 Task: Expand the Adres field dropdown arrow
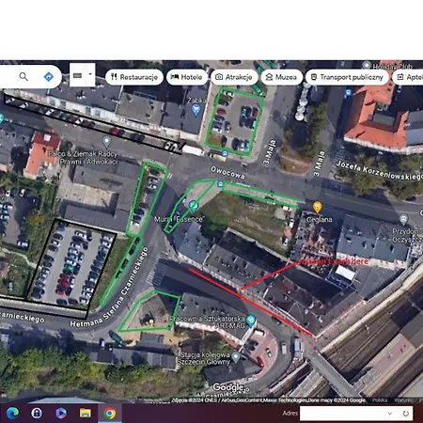390,414
